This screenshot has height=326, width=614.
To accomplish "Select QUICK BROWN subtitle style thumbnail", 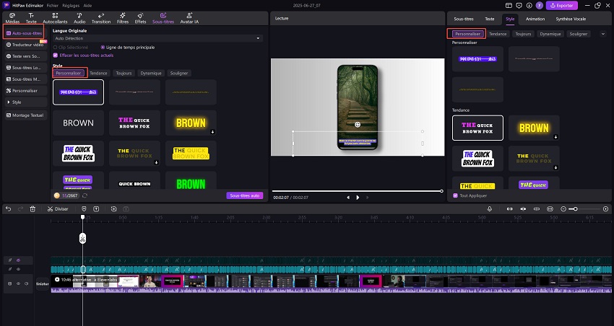I will click(x=134, y=180).
